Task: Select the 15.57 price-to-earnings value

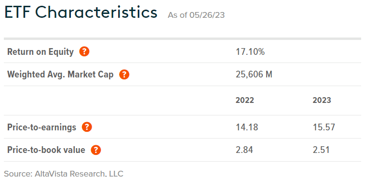Action: (324, 127)
